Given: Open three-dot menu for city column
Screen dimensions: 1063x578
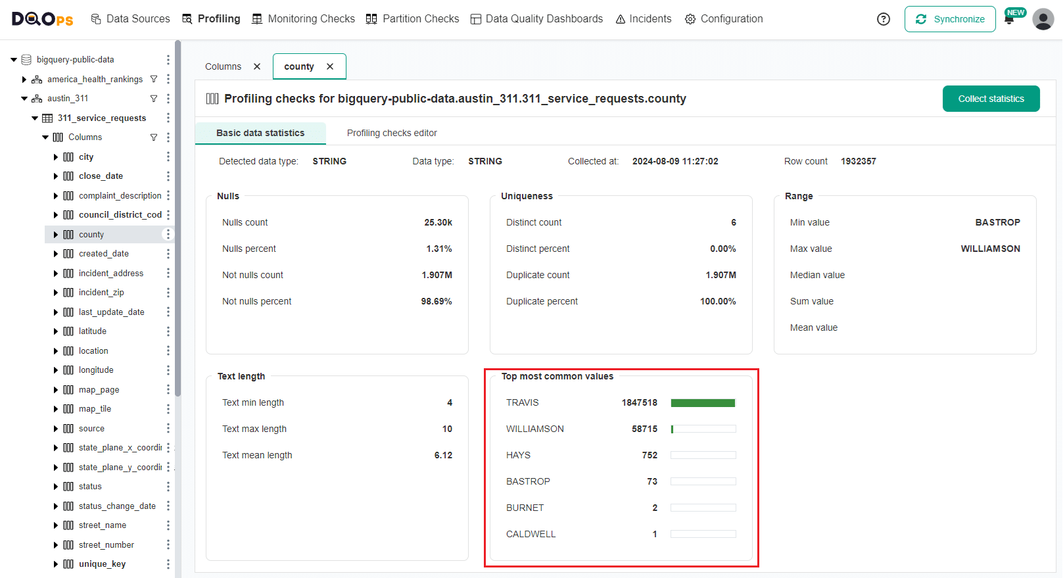Looking at the screenshot, I should click(x=168, y=157).
